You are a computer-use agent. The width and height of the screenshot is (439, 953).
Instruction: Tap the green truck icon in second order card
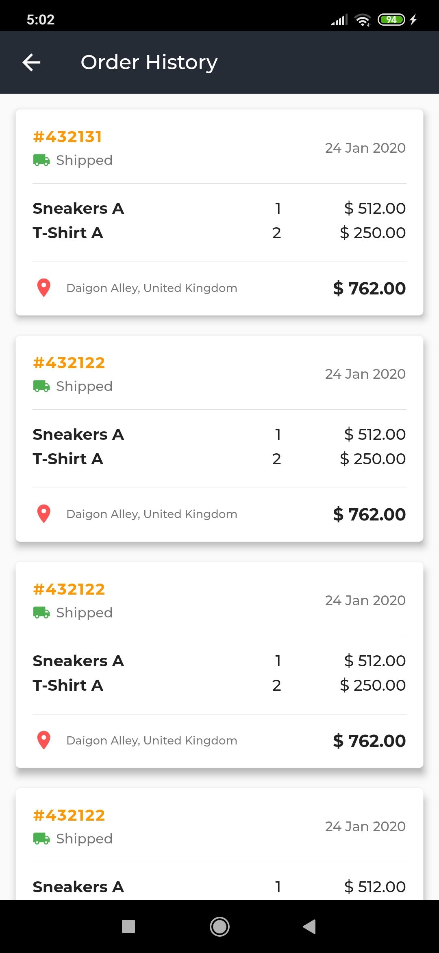pyautogui.click(x=41, y=386)
